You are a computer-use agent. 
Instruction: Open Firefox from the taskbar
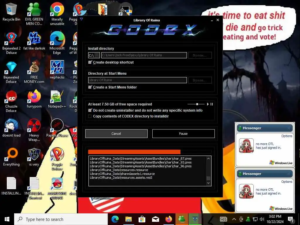click(x=168, y=219)
